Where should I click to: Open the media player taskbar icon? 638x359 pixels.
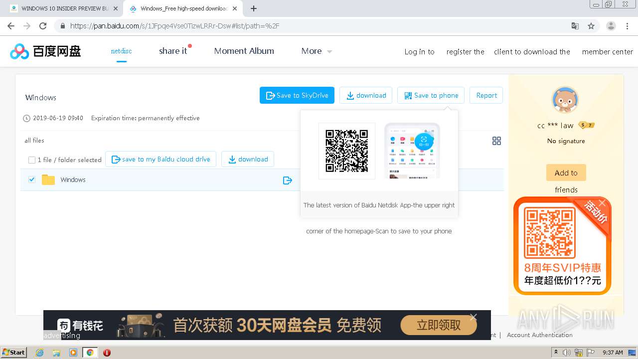point(73,353)
